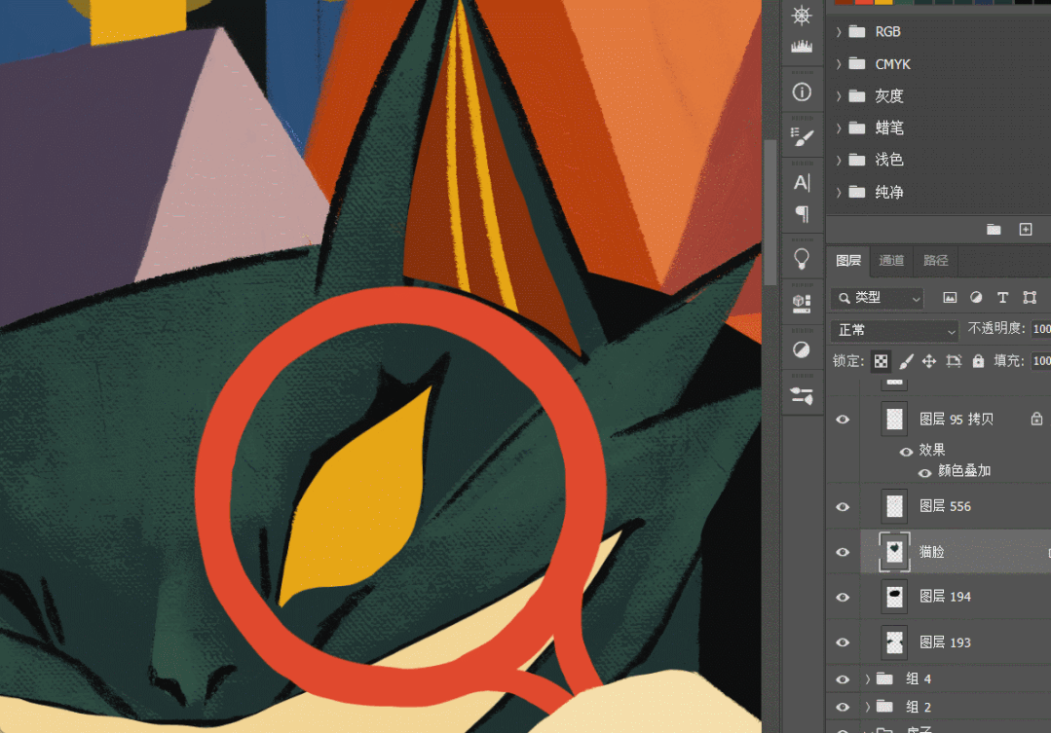Select the 图层 95 拷贝 layer thumbnail
This screenshot has height=733, width=1051.
point(894,420)
